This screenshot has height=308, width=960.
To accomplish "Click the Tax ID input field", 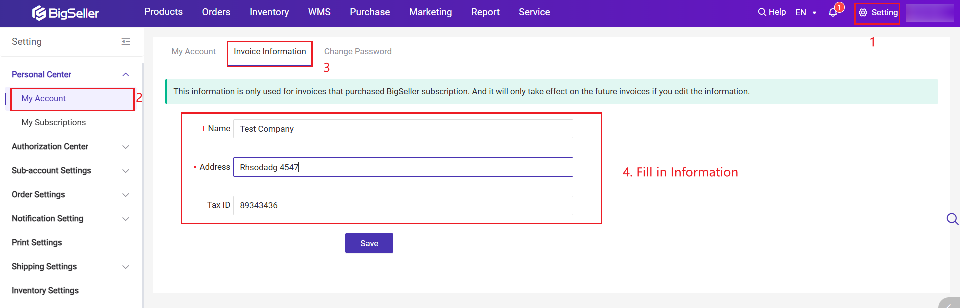I will tap(403, 205).
